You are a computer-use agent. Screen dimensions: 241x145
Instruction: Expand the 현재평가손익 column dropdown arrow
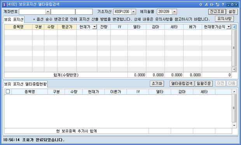pos(229,27)
